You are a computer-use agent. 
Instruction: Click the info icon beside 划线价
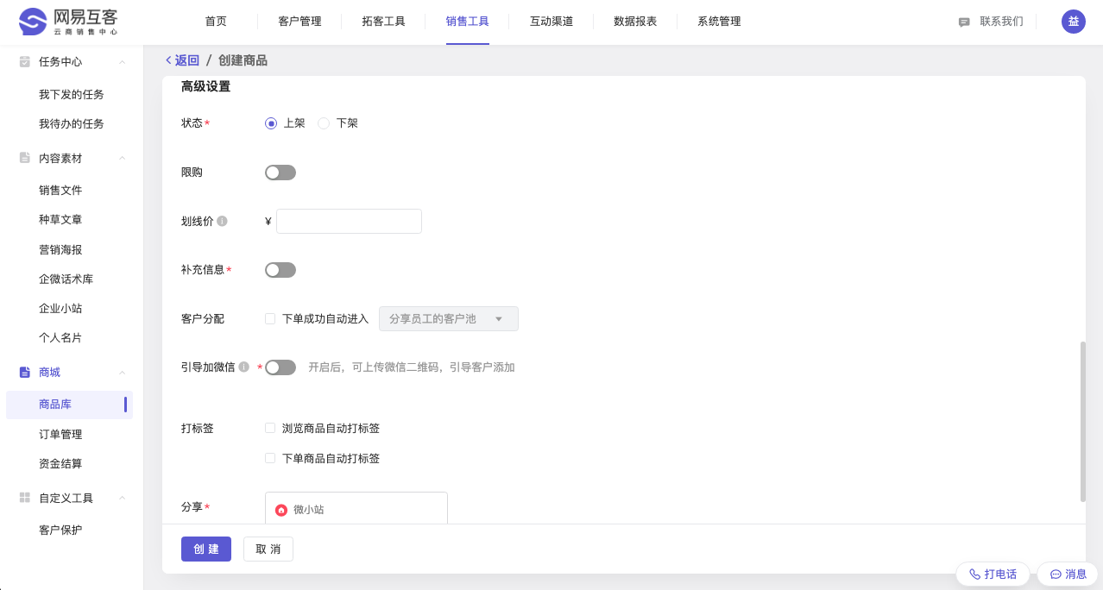222,222
